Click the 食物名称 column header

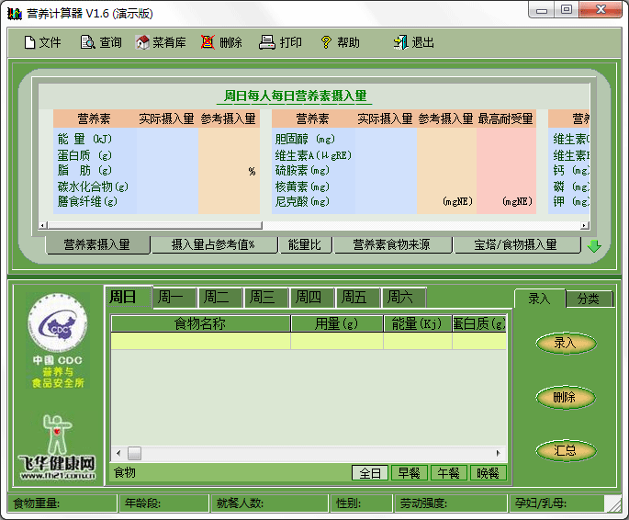click(200, 323)
